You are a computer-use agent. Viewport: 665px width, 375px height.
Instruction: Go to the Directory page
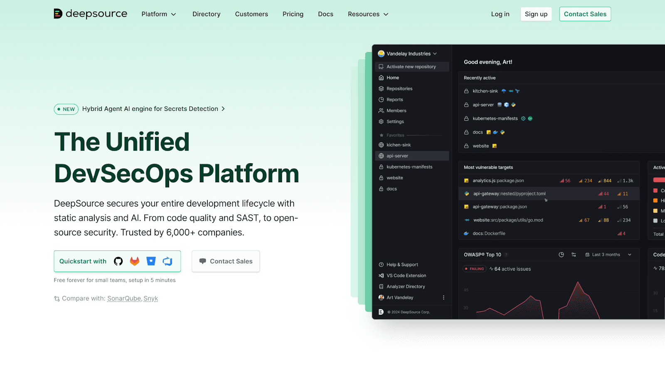[x=207, y=14]
